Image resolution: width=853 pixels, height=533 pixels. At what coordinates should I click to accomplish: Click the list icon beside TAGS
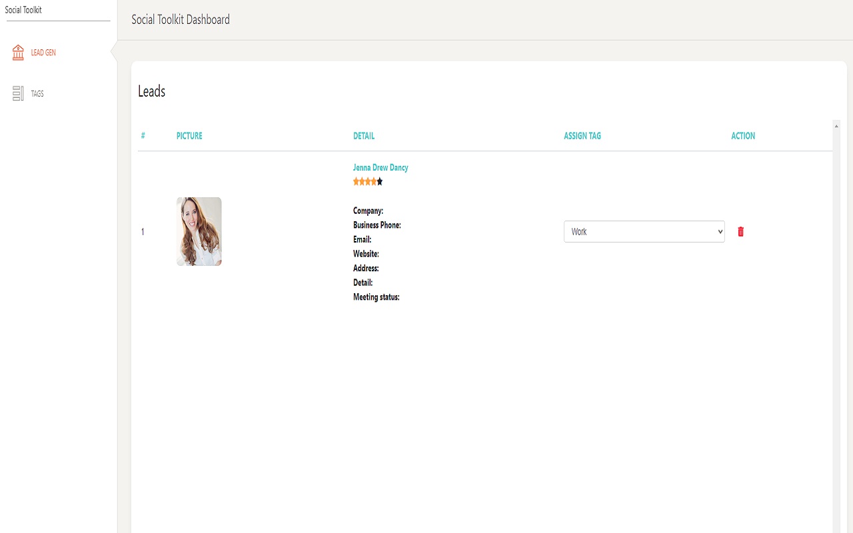click(x=17, y=93)
